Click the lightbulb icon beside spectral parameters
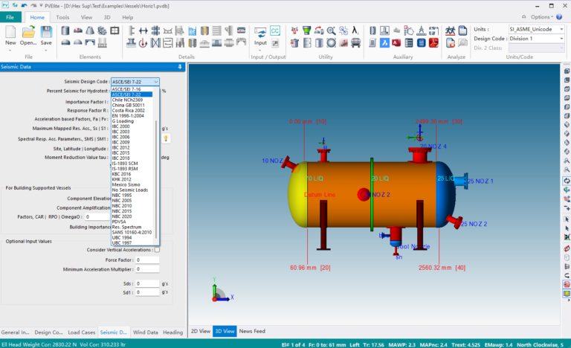This screenshot has width=571, height=348. tap(166, 138)
